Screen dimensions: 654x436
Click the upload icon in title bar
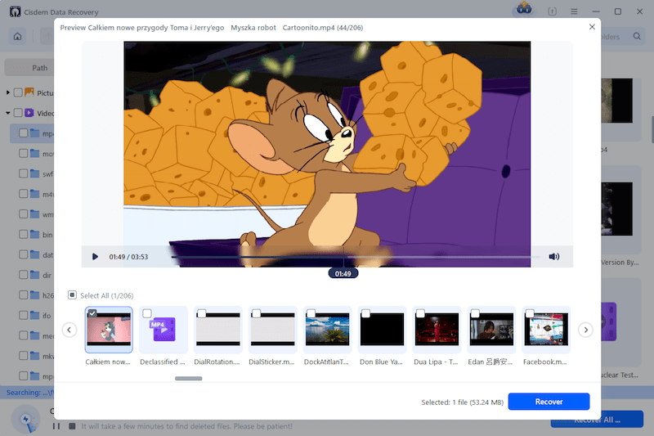tap(553, 11)
